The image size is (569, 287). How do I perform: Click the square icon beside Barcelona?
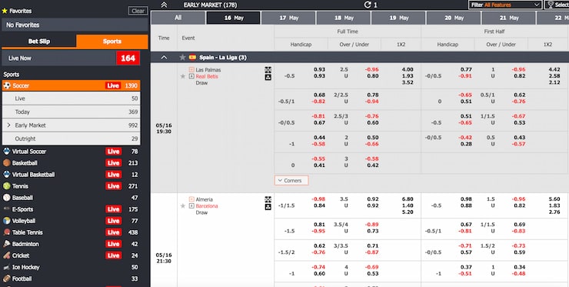tap(191, 206)
